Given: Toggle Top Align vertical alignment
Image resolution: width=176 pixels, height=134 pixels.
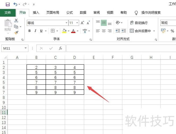Looking at the screenshot, I should (x=98, y=22).
